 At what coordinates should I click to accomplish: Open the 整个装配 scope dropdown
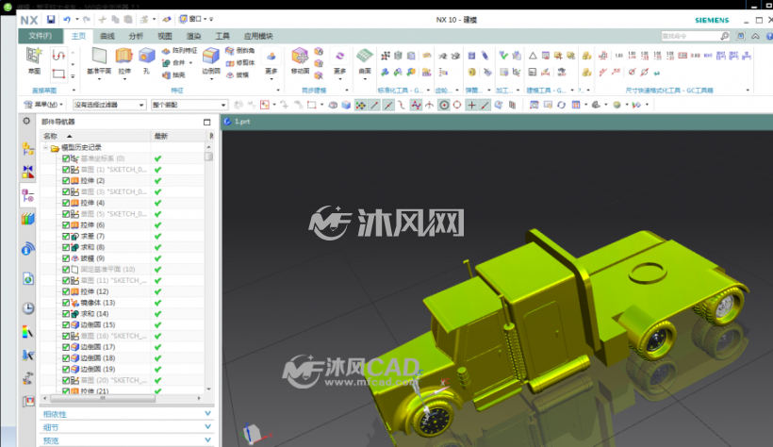(189, 105)
